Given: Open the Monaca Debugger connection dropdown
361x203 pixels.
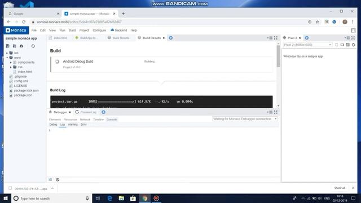Looking at the screenshot, I should click(x=245, y=119).
